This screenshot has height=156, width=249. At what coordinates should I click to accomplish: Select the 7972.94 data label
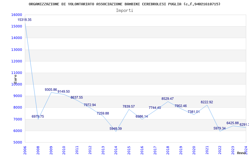[90, 105]
